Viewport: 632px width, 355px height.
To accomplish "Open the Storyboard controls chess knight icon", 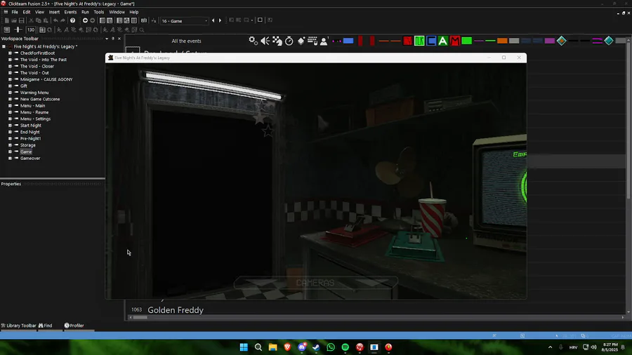I will (277, 41).
